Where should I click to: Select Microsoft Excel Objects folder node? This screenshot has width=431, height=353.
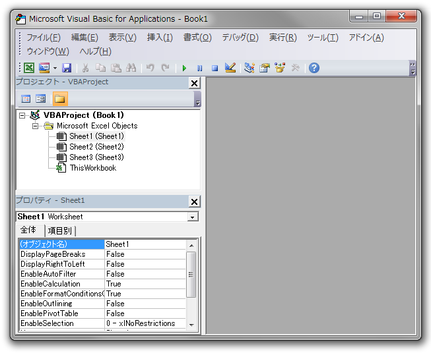click(x=97, y=126)
